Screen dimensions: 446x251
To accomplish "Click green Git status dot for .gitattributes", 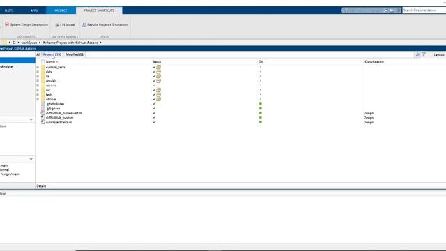I will pyautogui.click(x=260, y=104).
